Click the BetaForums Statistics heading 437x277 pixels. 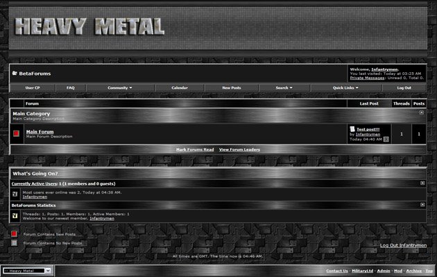(x=33, y=205)
